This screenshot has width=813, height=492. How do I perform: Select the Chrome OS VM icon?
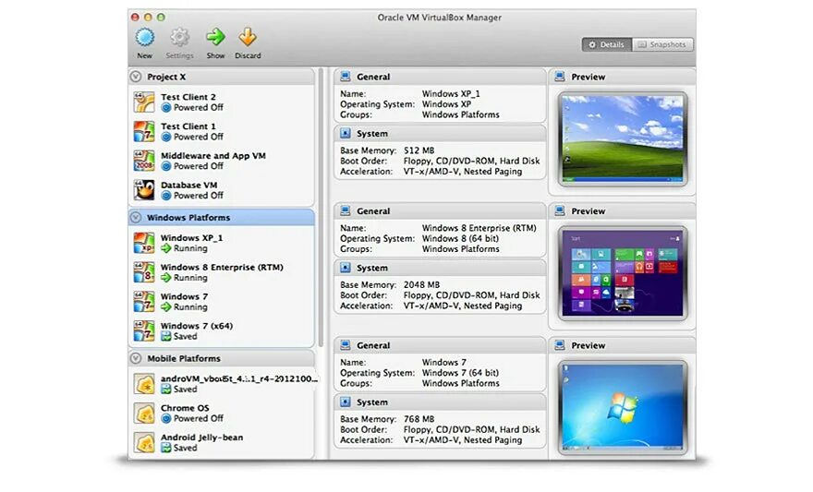[x=144, y=414]
